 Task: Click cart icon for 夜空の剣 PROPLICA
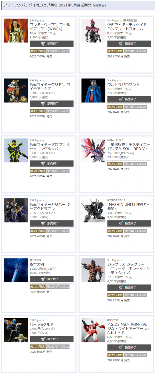(x=43, y=279)
